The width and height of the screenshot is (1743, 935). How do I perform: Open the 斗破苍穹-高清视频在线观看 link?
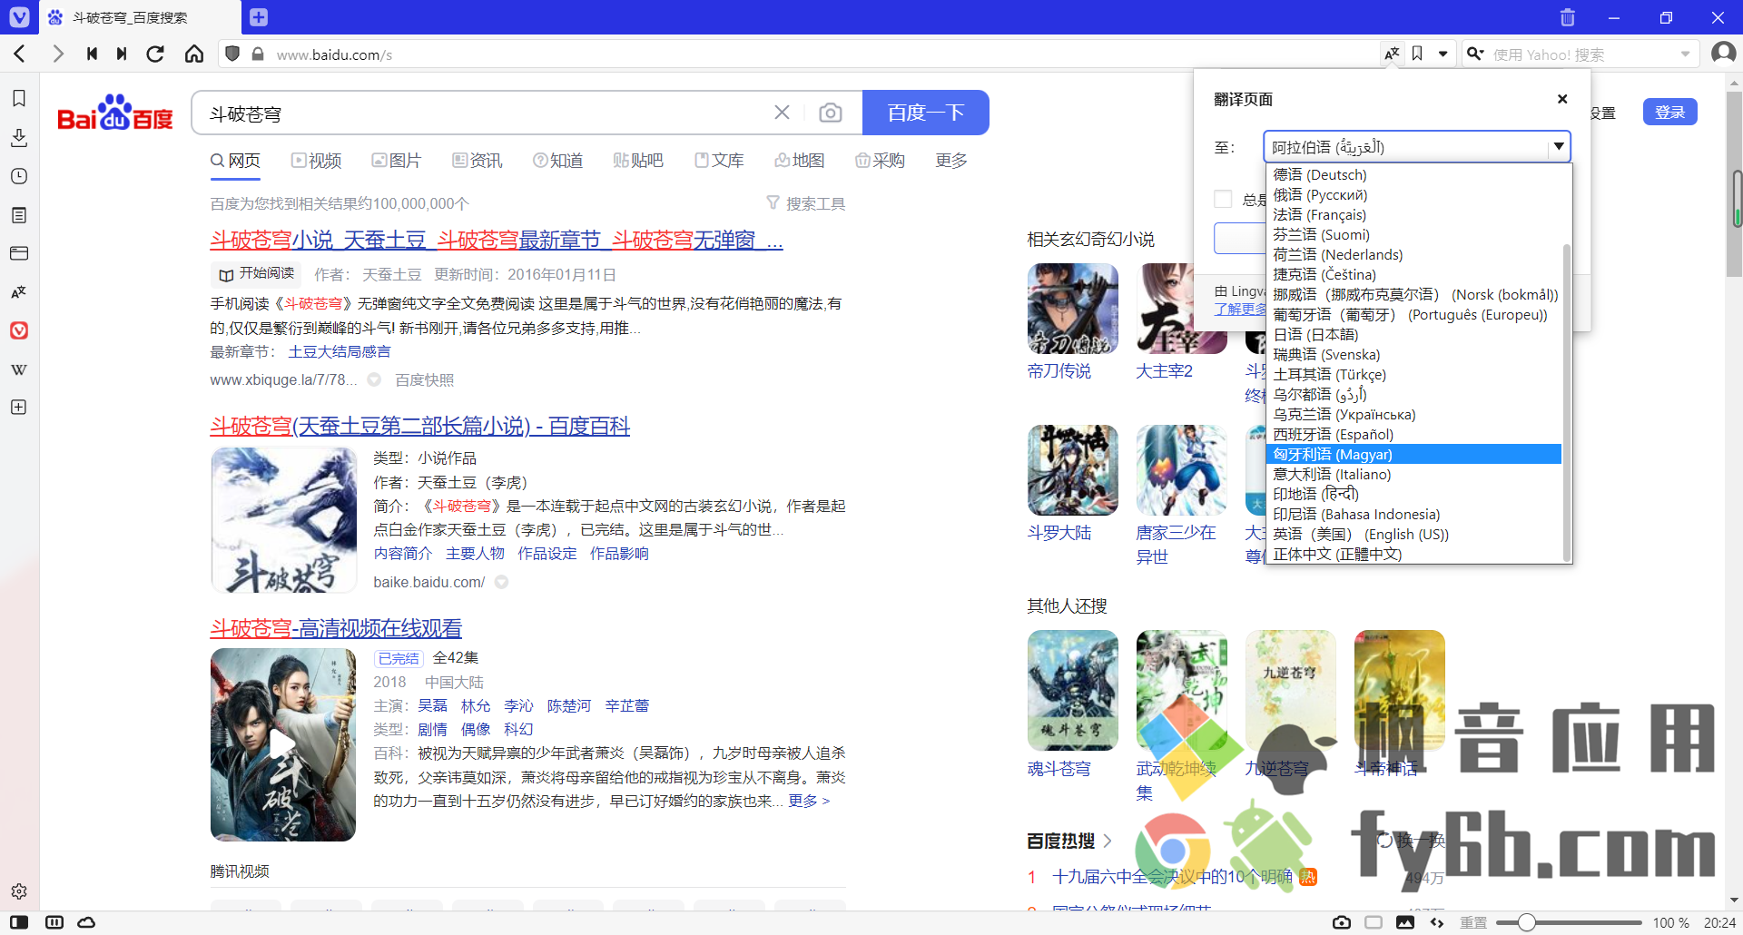pos(336,628)
